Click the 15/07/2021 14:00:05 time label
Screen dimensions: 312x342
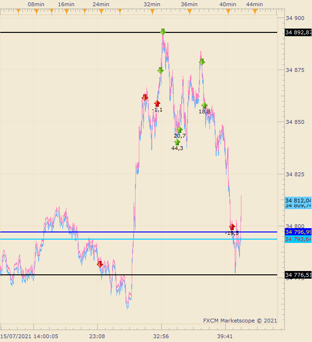tap(29, 336)
